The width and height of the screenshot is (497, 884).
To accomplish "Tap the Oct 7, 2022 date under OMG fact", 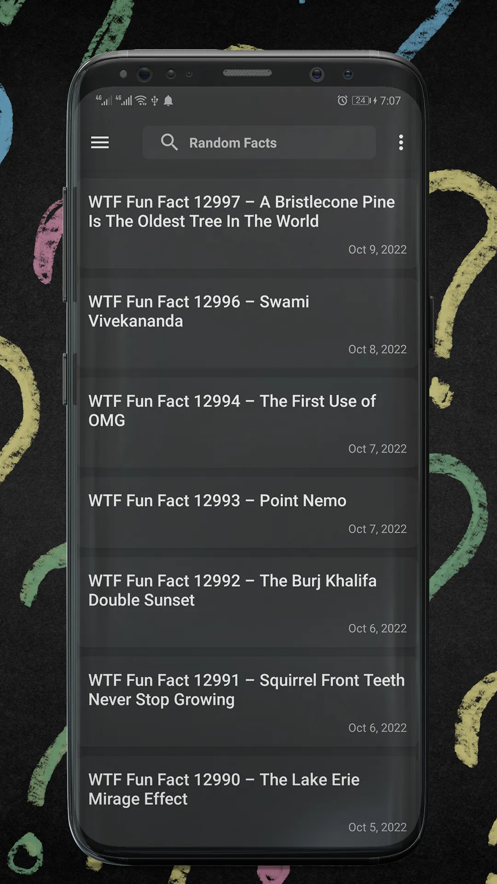I will click(x=377, y=449).
